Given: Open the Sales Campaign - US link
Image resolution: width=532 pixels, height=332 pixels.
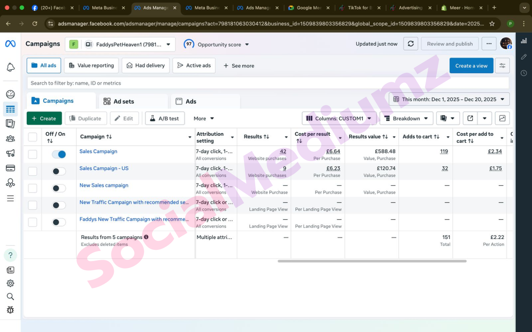Looking at the screenshot, I should (x=104, y=168).
